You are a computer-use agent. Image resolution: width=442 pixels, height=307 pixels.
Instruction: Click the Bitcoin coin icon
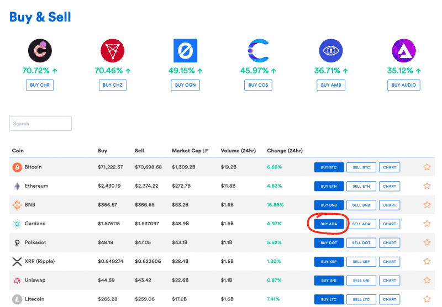17,167
